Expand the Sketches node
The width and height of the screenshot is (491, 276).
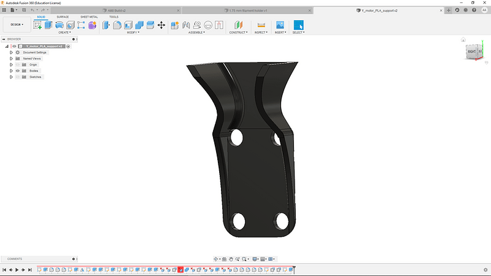tap(11, 77)
